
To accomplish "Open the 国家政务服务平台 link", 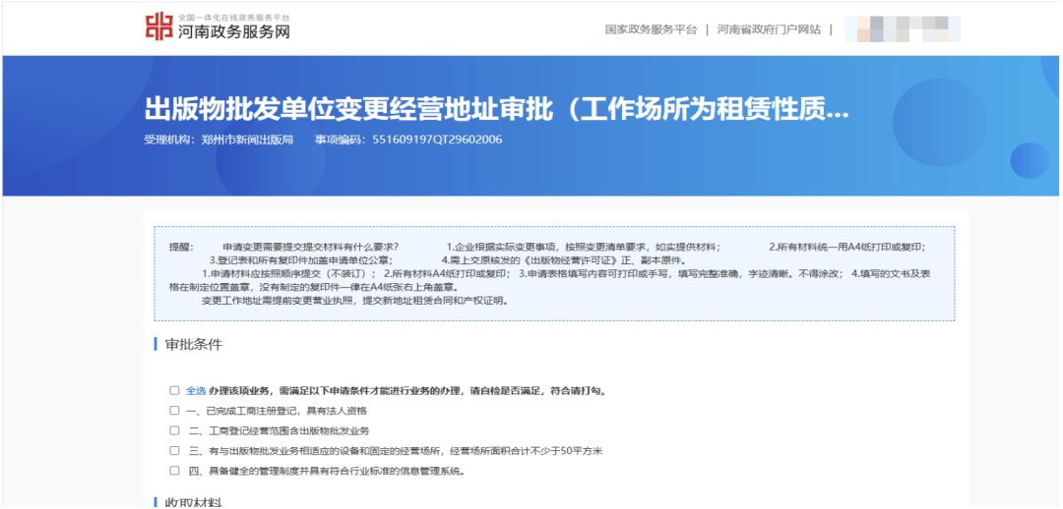I will coord(651,29).
